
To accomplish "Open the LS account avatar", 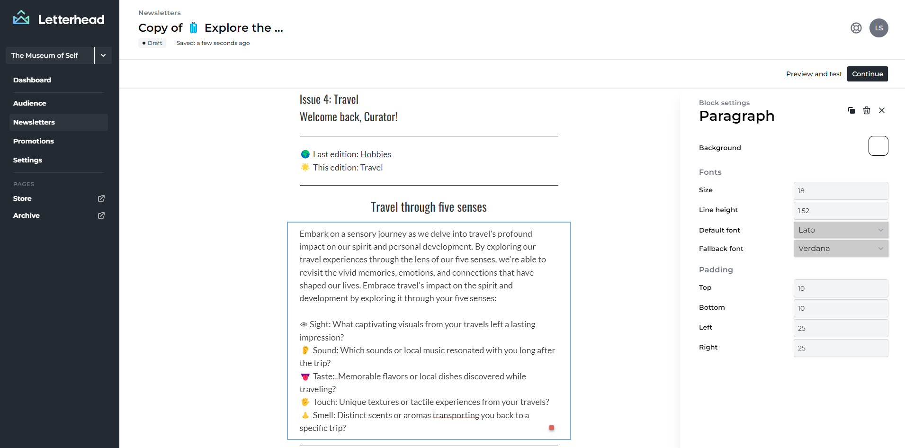I will 879,28.
